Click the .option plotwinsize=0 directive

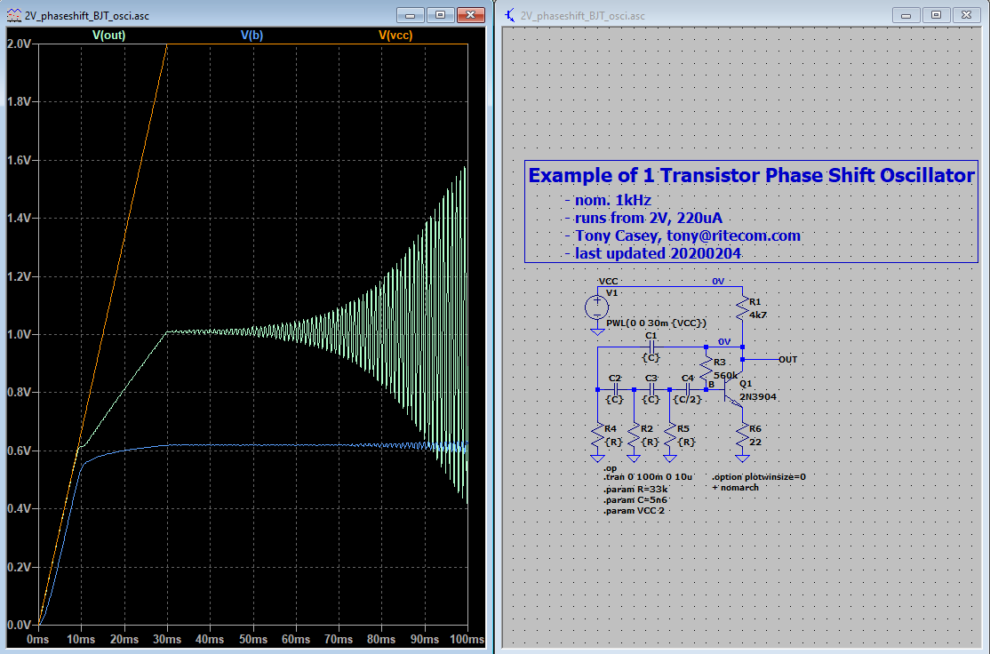pos(759,477)
